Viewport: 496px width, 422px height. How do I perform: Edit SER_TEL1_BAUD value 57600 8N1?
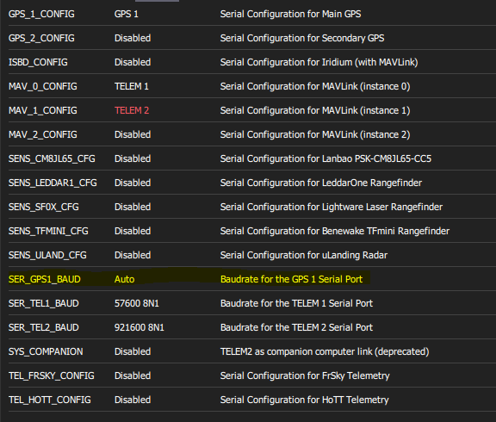pos(137,303)
